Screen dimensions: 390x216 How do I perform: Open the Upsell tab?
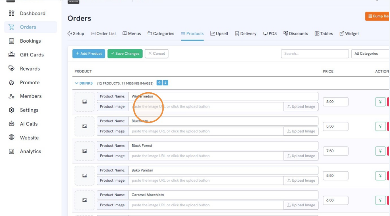[x=219, y=33]
